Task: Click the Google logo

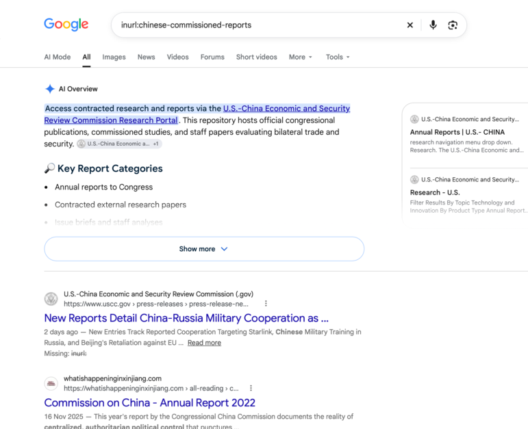Action: 66,24
